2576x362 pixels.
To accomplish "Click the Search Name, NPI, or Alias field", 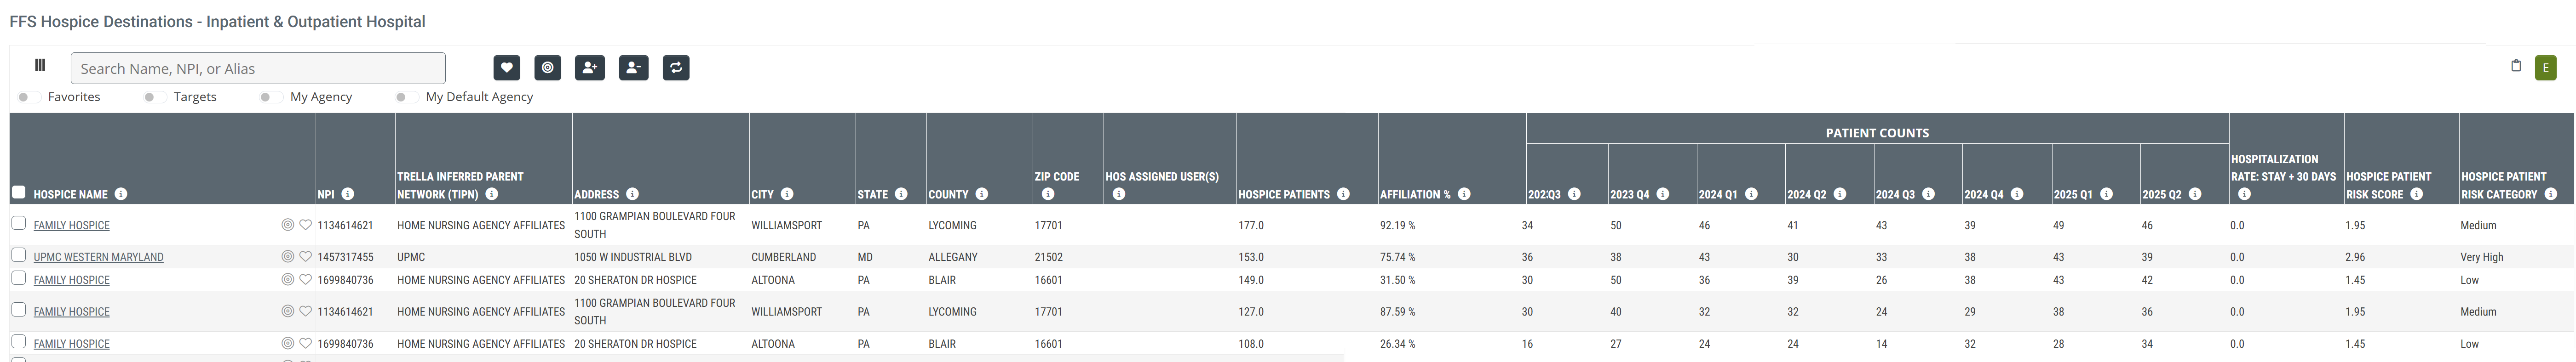I will coord(258,68).
